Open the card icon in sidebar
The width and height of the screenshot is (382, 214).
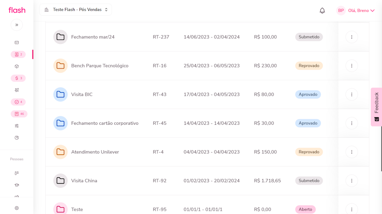point(17,43)
